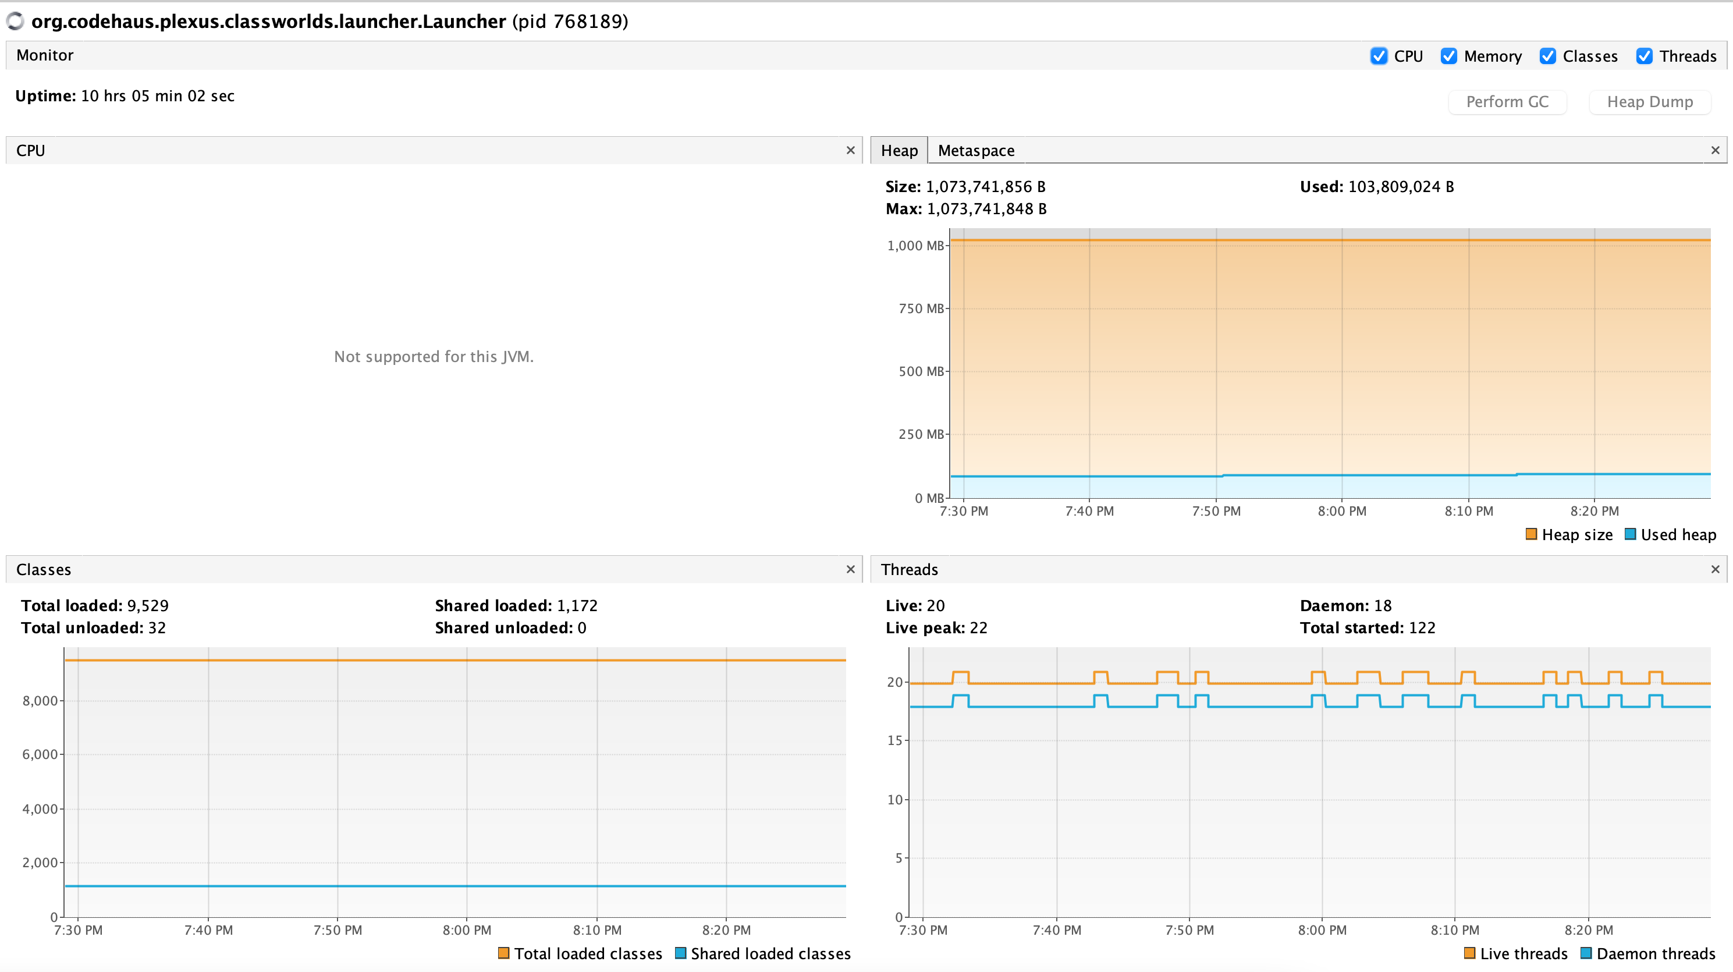Close the Classes panel
Screen dimensions: 1733x972
pyautogui.click(x=850, y=569)
